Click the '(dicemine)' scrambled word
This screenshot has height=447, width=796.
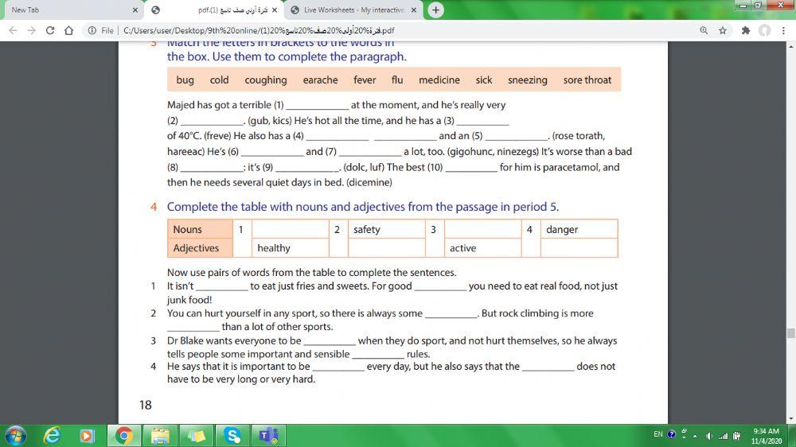[x=369, y=183]
